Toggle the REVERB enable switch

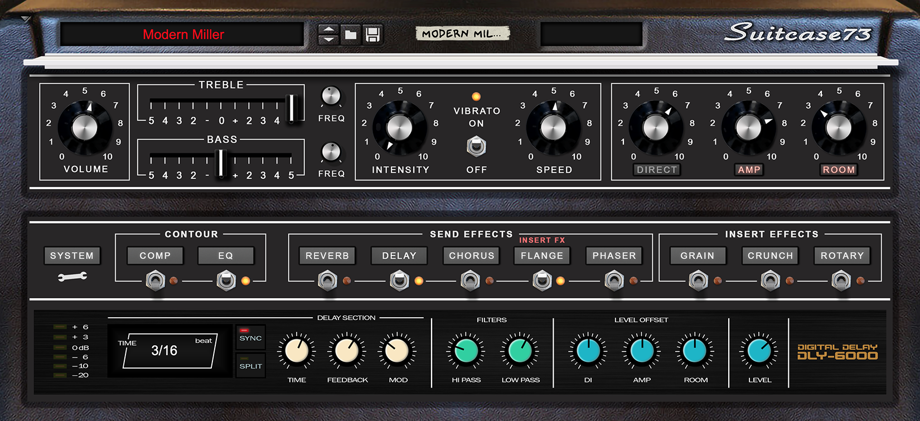click(x=327, y=280)
